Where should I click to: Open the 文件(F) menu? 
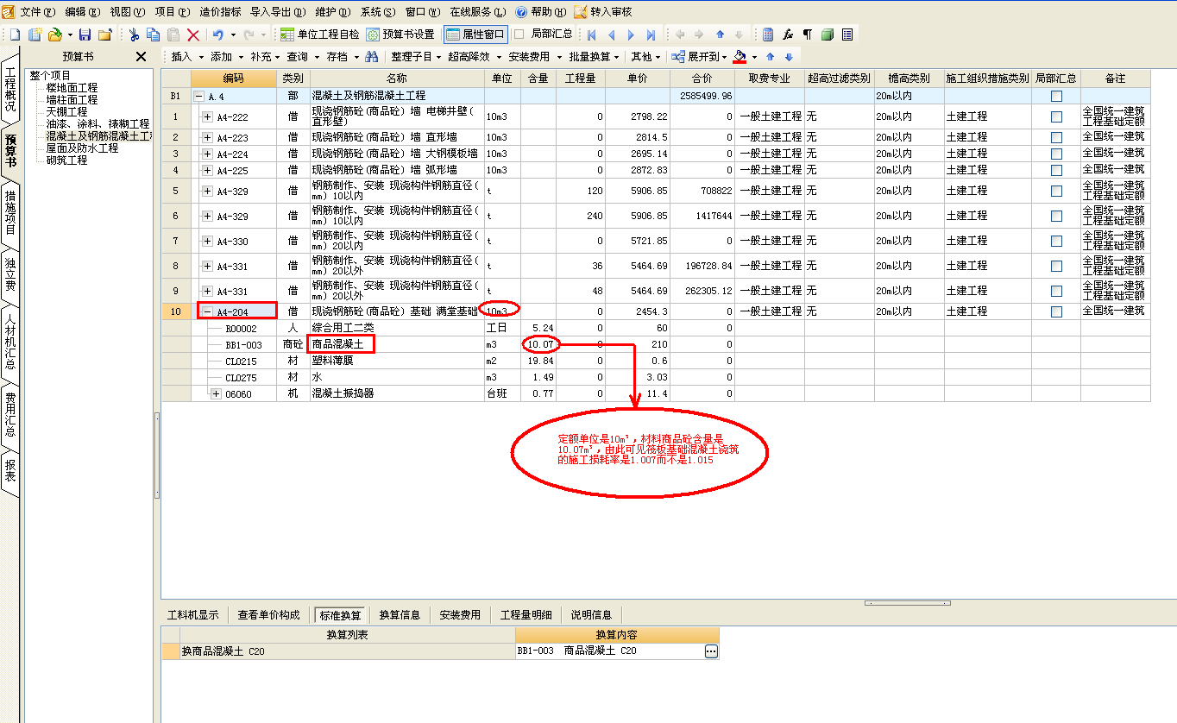[x=36, y=11]
